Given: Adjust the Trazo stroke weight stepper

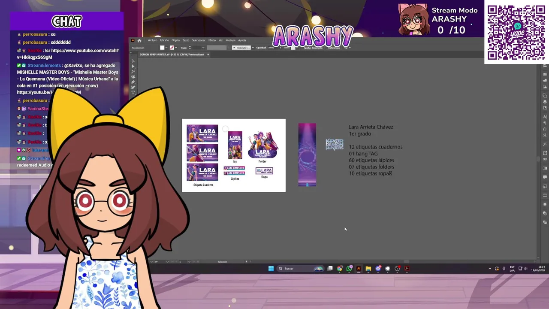Looking at the screenshot, I should 190,48.
